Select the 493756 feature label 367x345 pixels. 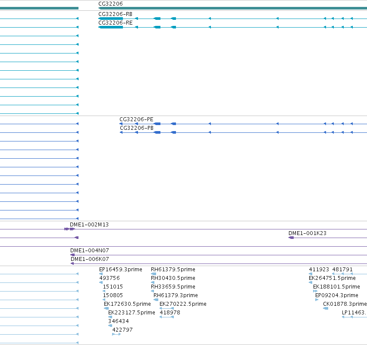point(110,278)
